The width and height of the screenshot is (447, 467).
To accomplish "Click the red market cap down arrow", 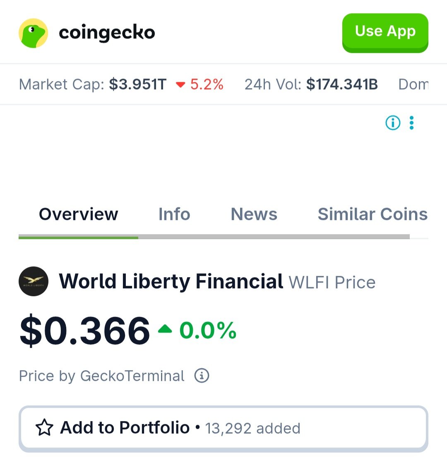I will [180, 85].
